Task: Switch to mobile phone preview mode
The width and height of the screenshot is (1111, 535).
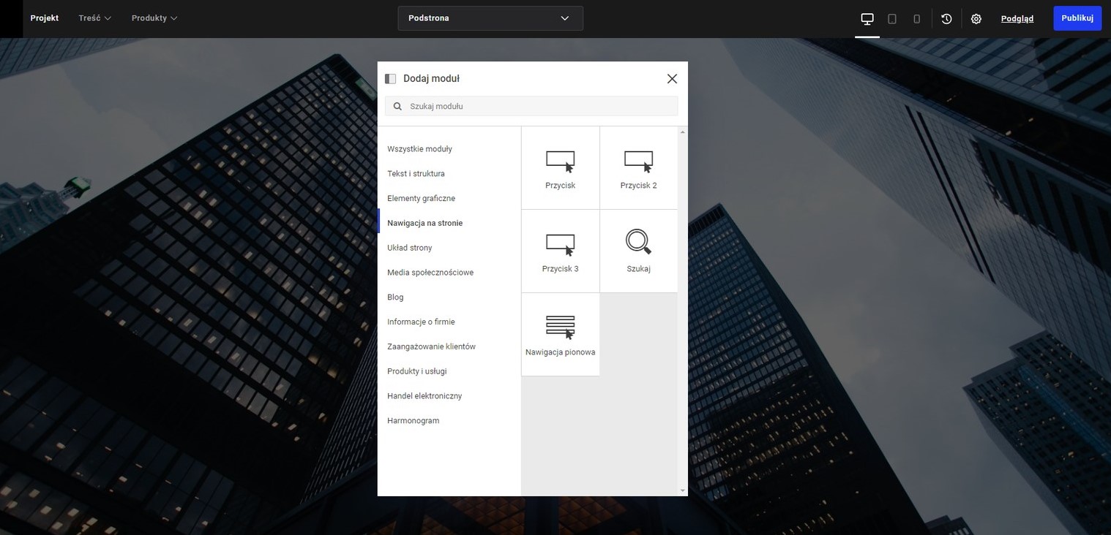Action: [916, 19]
